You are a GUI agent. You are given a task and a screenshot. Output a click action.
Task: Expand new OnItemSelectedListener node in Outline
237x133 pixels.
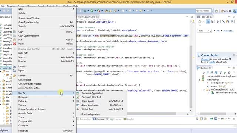tap(208, 93)
